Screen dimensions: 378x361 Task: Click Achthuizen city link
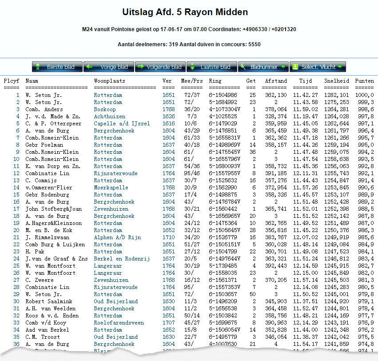[x=110, y=116]
